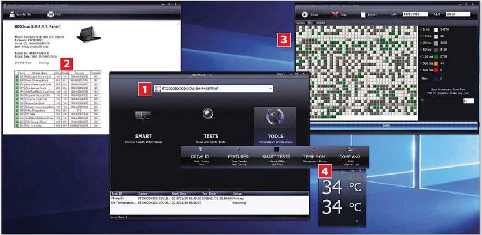Switch to the Graph tab
This screenshot has width=482, height=235.
click(x=300, y=23)
